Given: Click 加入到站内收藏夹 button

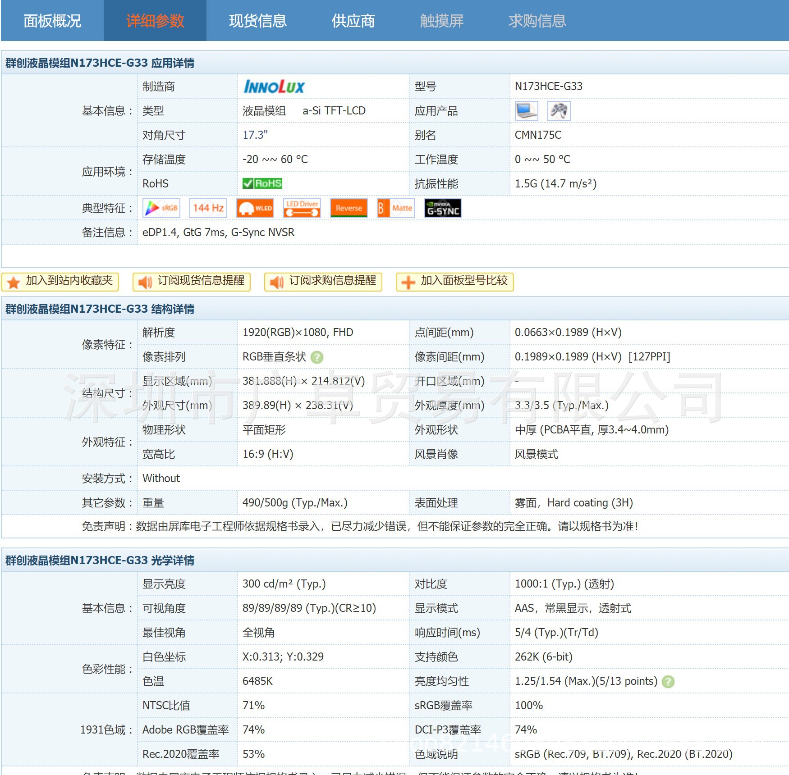Looking at the screenshot, I should (60, 282).
